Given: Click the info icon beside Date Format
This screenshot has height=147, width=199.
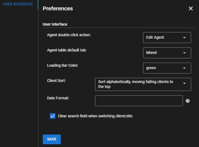Looking at the screenshot, I should point(188,101).
